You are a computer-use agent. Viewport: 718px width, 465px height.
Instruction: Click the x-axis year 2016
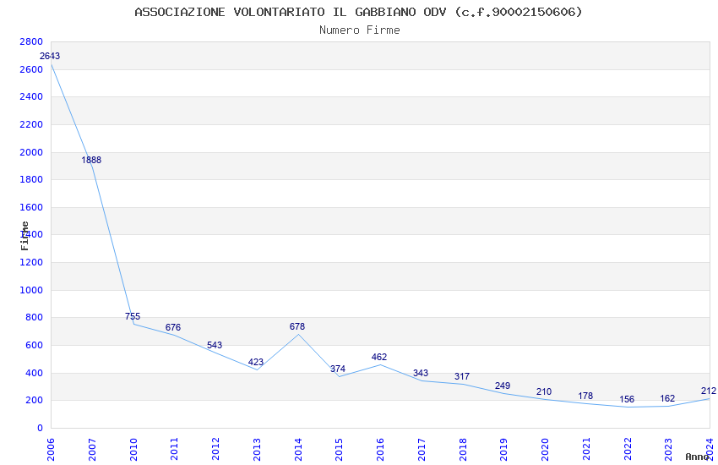(x=380, y=449)
